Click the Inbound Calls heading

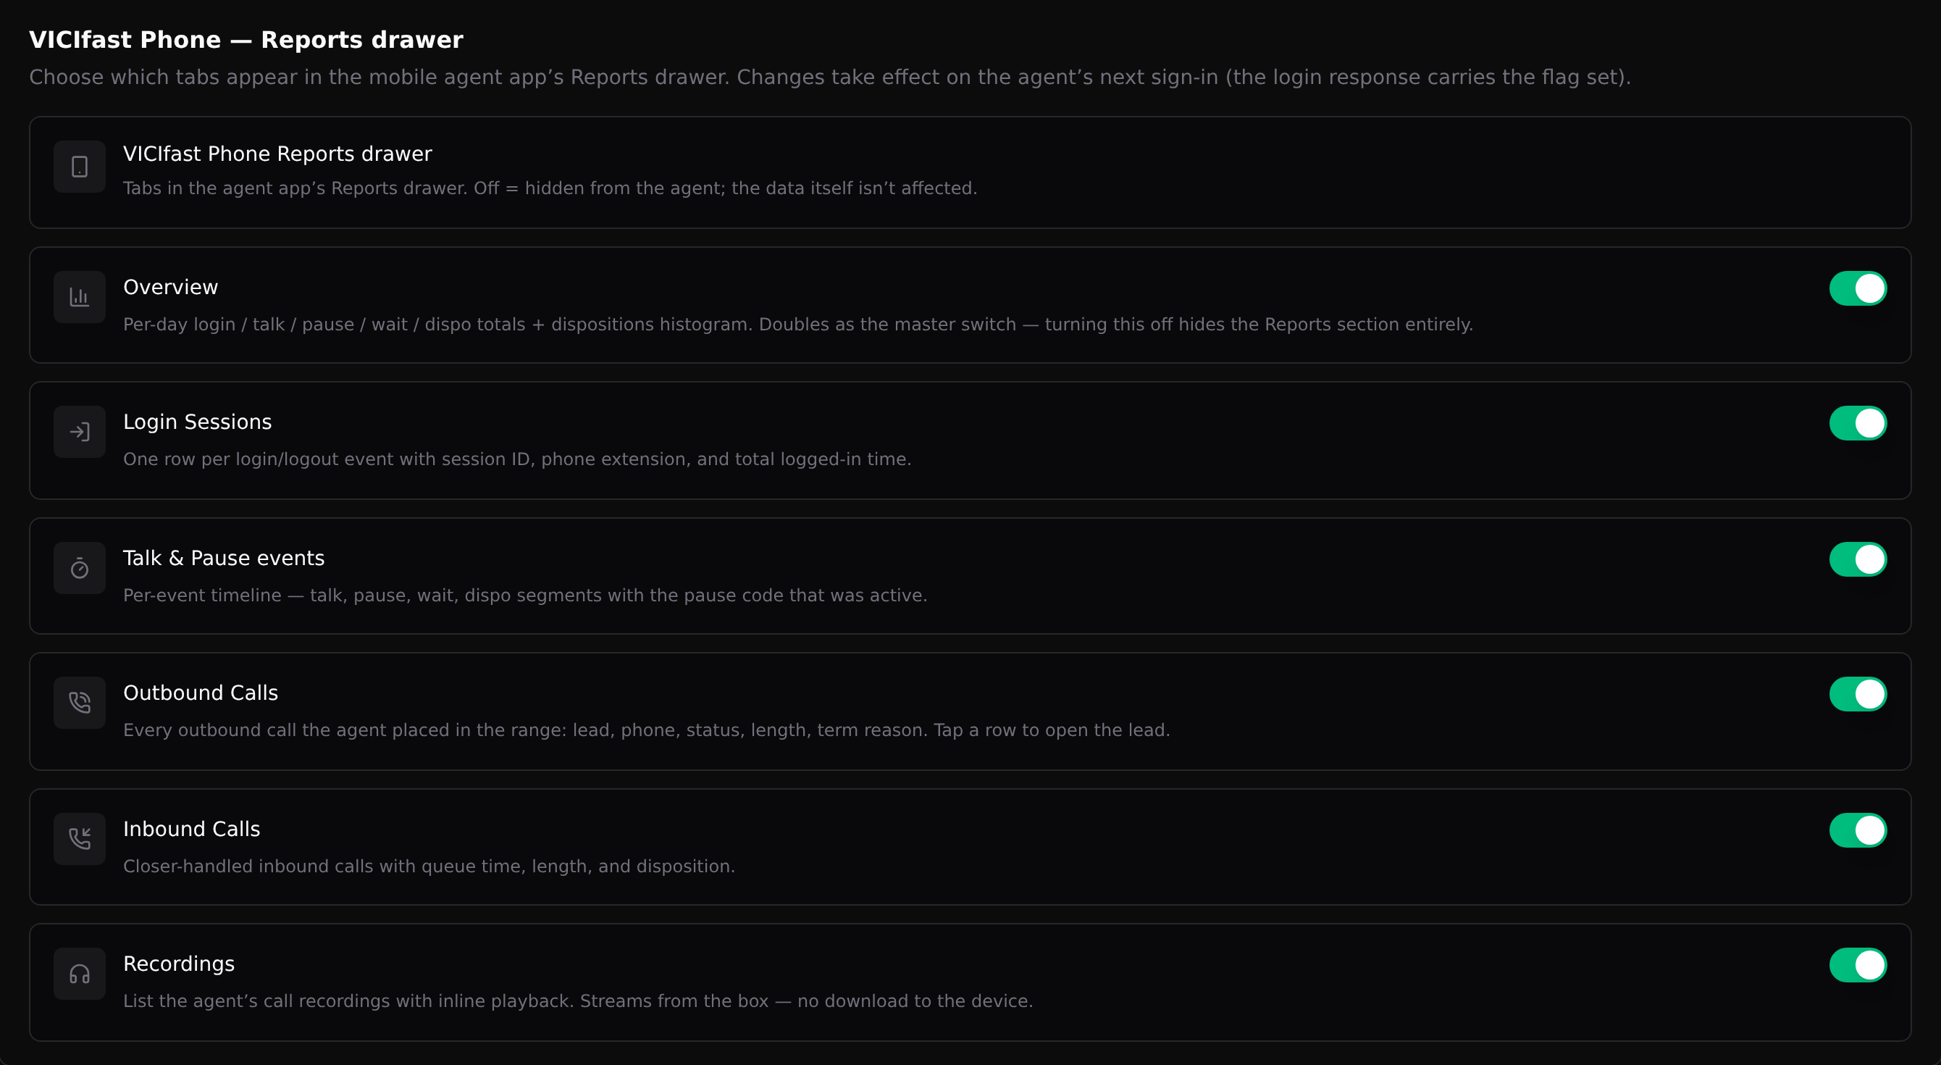(191, 829)
